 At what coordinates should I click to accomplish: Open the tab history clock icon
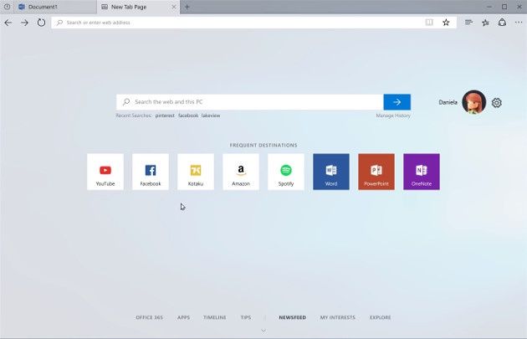click(x=7, y=7)
